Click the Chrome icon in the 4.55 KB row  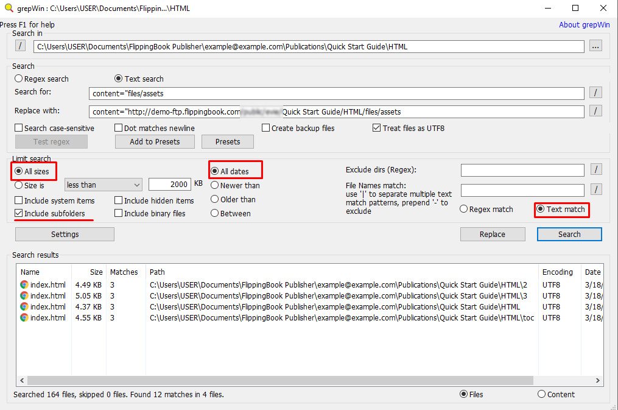(24, 318)
